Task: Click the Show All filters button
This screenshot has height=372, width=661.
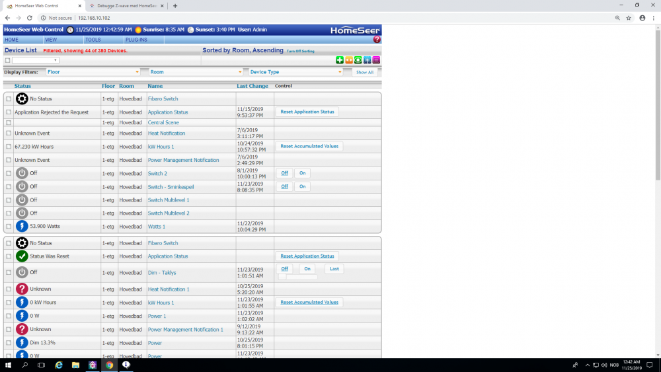Action: click(365, 73)
